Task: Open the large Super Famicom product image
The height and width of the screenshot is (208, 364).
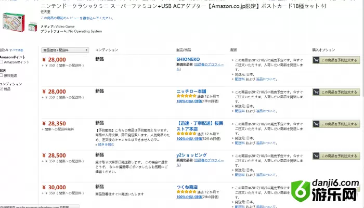Action: click(x=14, y=22)
